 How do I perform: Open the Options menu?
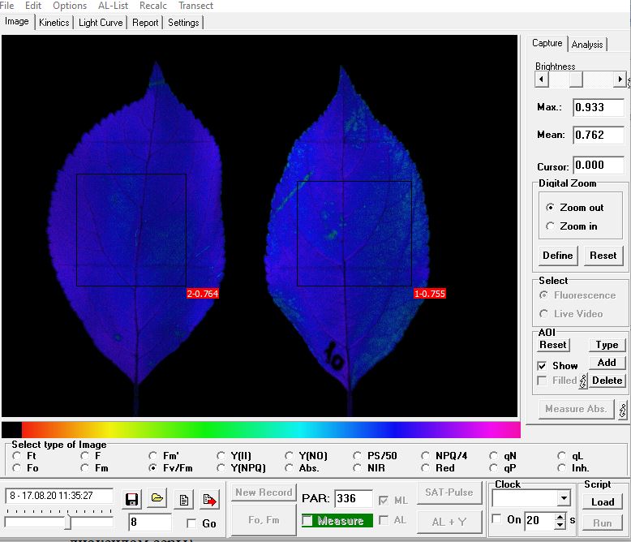(70, 6)
